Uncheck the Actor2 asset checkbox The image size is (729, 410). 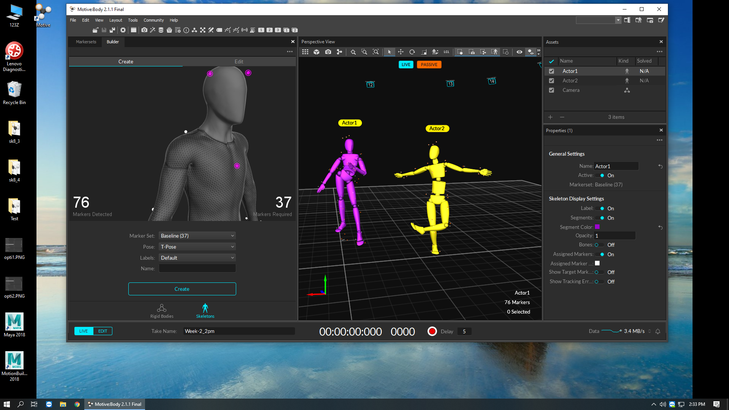pyautogui.click(x=552, y=80)
